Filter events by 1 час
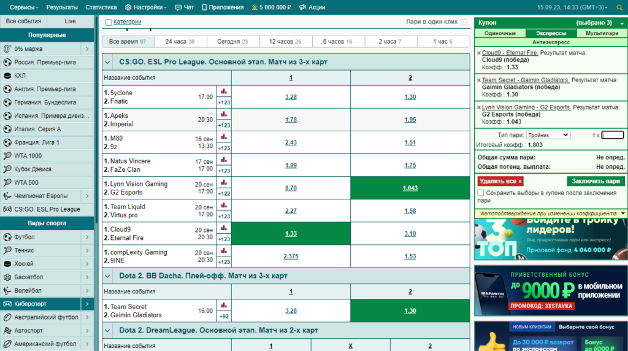The height and width of the screenshot is (351, 628). tap(443, 41)
